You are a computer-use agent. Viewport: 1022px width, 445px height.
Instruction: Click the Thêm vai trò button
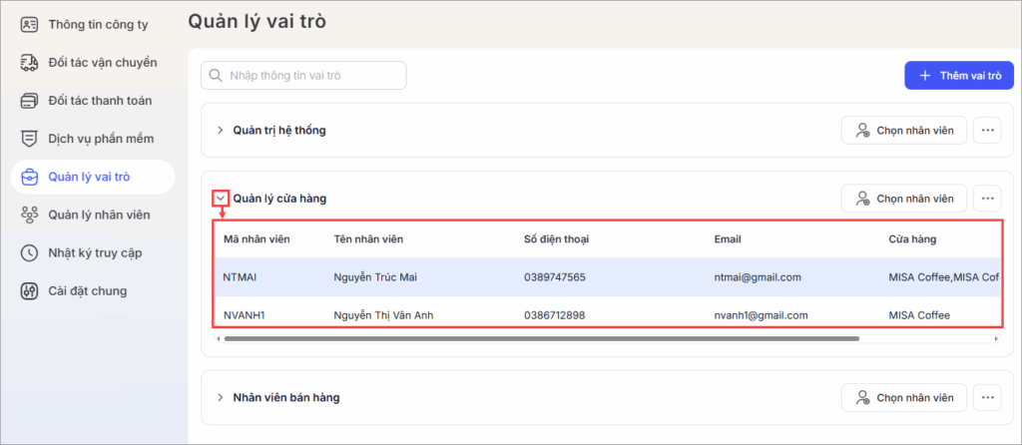(x=959, y=76)
